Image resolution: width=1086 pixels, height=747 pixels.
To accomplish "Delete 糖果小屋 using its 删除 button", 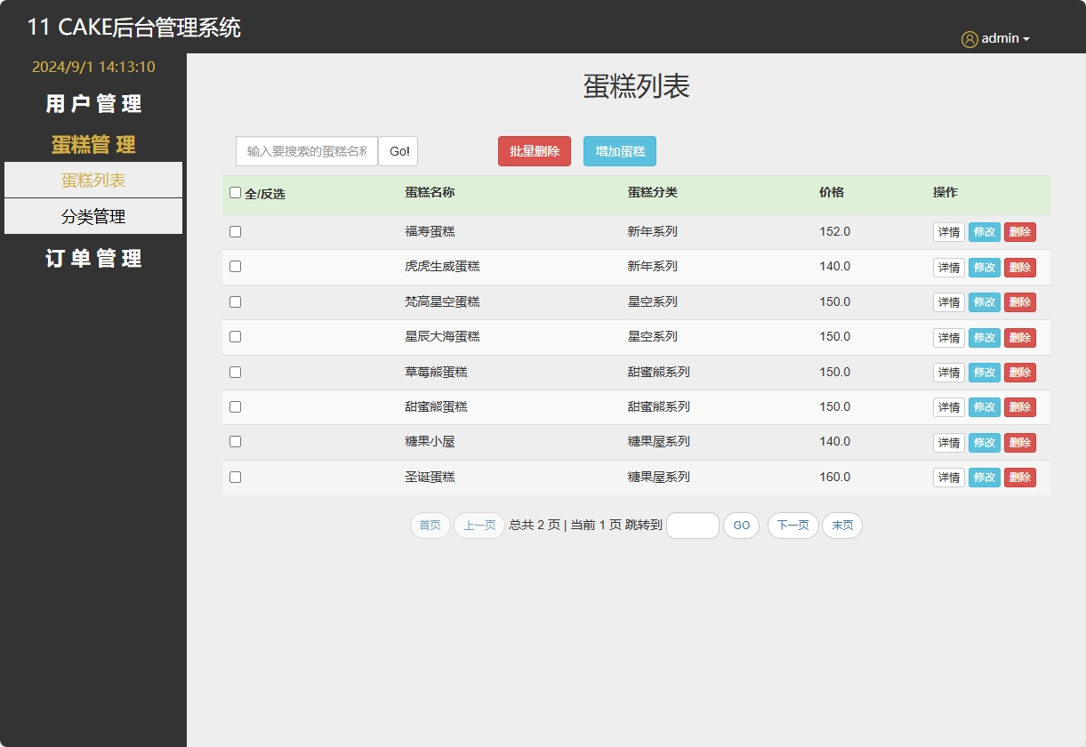I will pos(1019,442).
